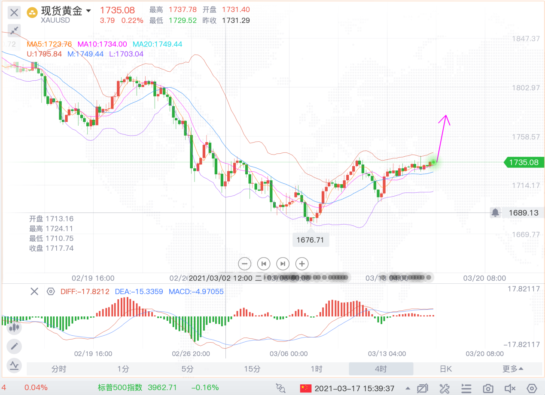
Task: Click the zoom out minus button
Action: click(x=245, y=264)
